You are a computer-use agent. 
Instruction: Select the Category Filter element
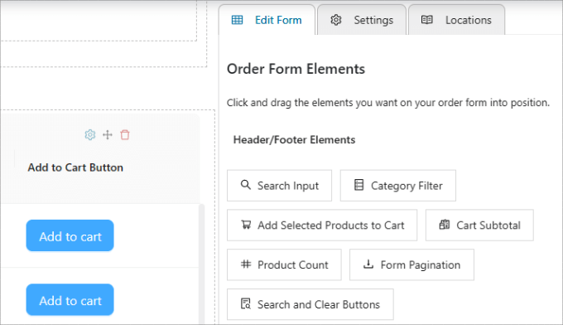click(398, 186)
